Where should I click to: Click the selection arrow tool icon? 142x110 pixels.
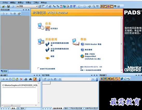point(54,6)
